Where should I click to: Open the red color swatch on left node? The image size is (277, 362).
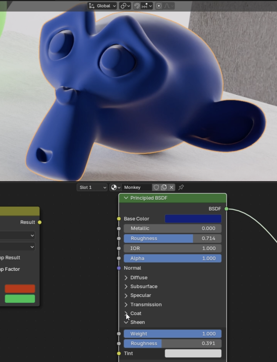tap(20, 289)
